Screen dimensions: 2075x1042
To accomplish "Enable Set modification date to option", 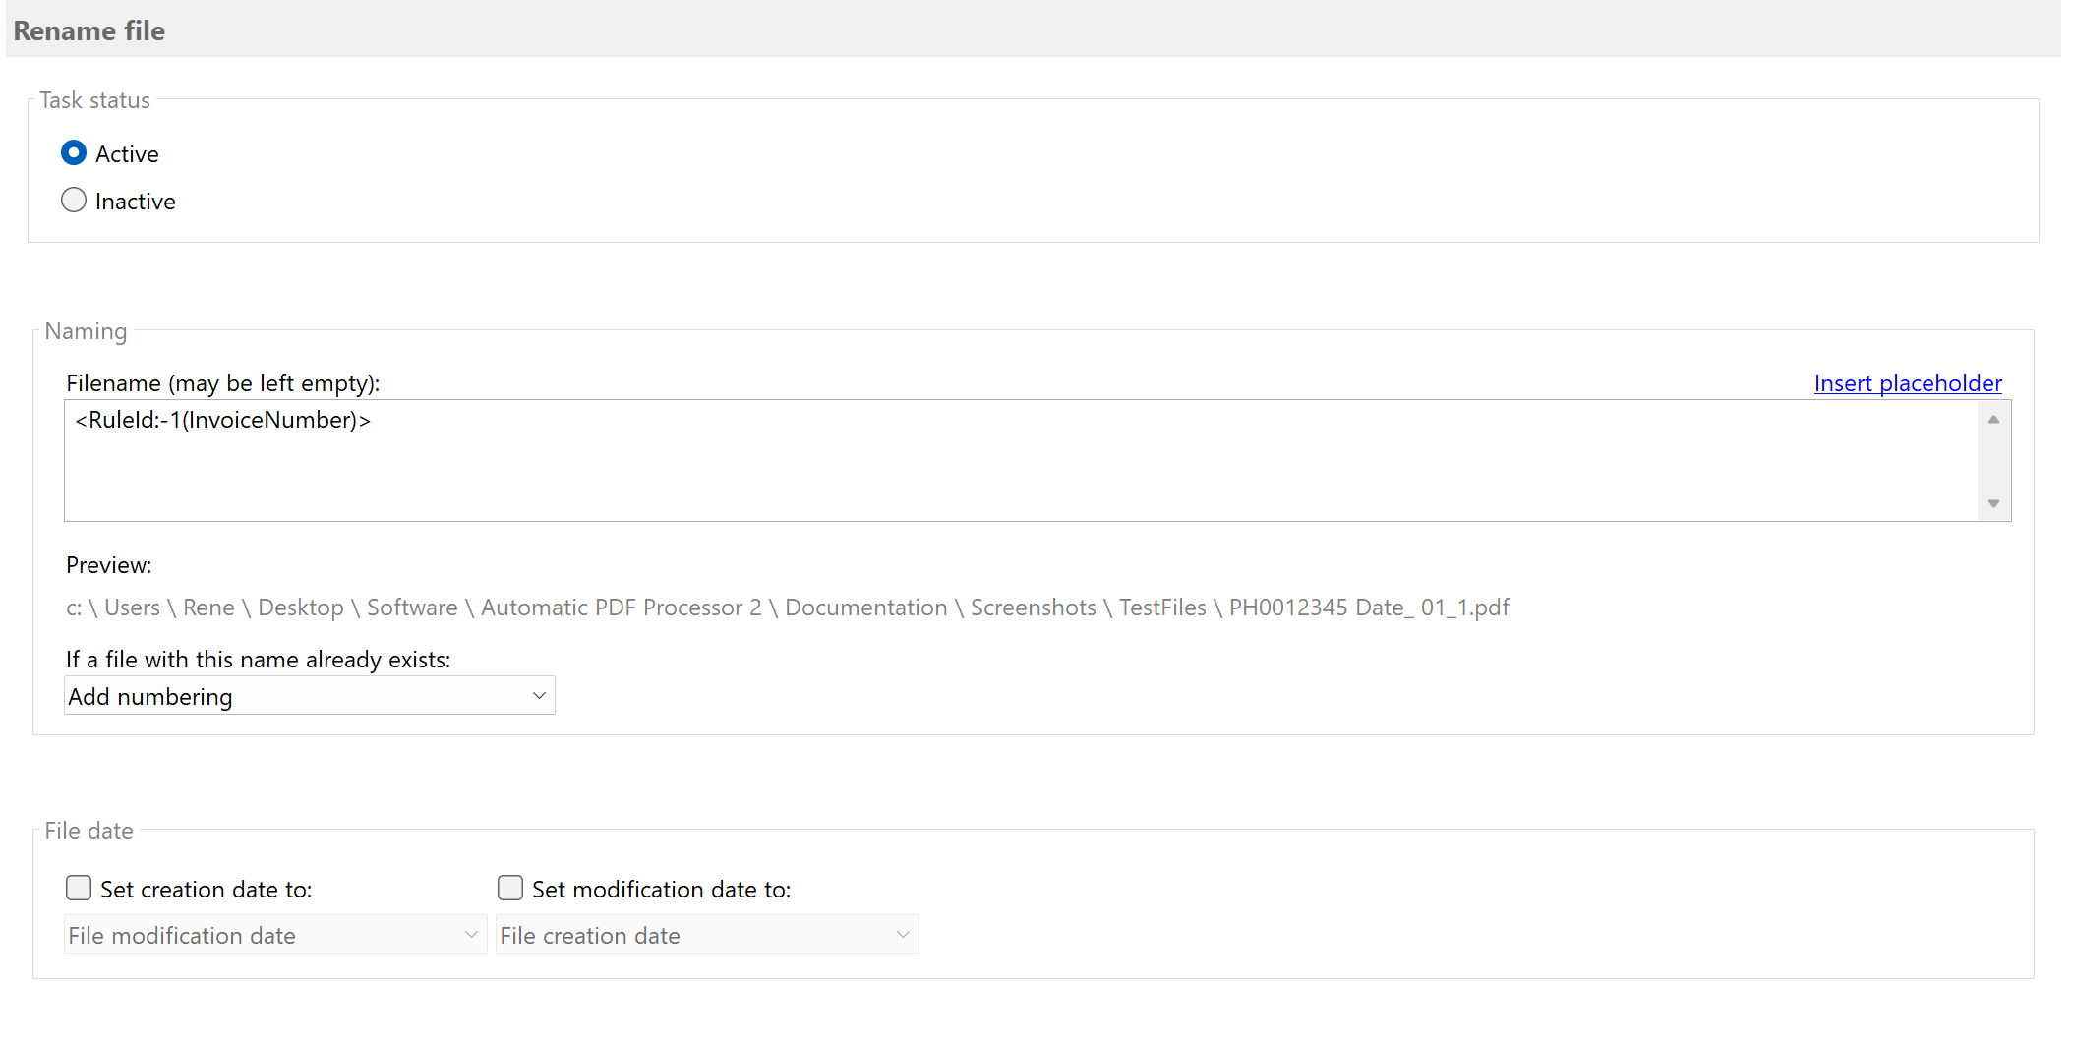I will pos(510,888).
